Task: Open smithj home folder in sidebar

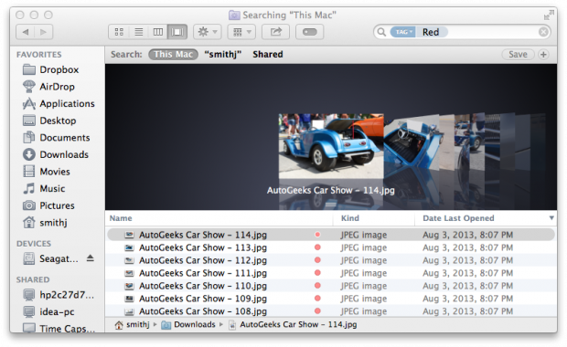Action: (x=45, y=223)
